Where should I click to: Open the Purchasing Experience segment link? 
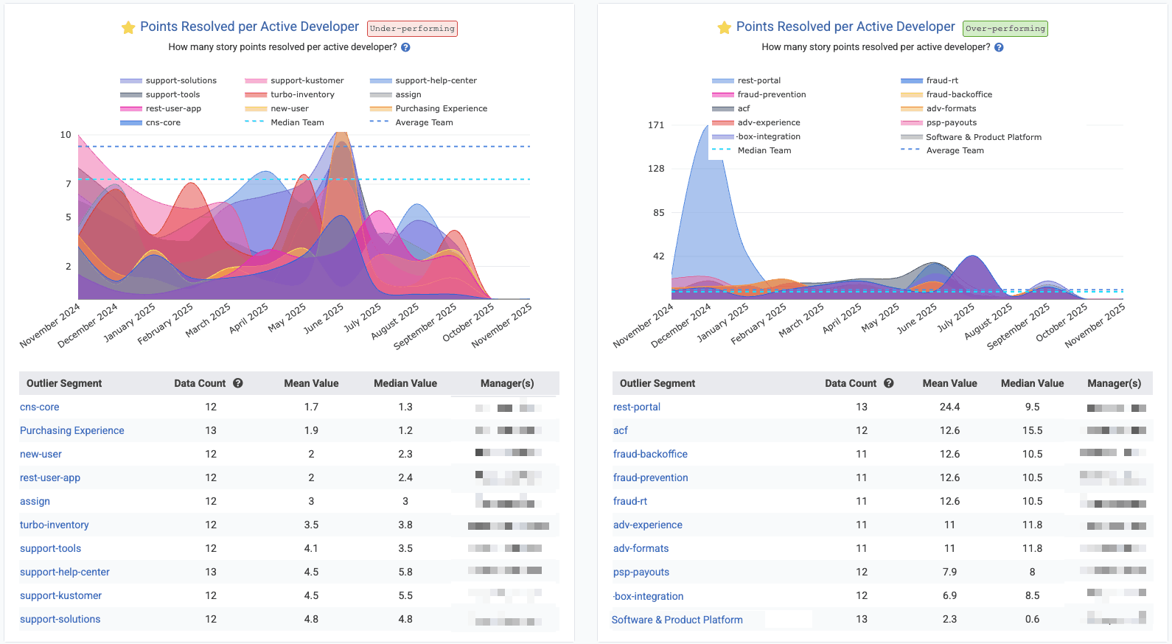tap(72, 430)
